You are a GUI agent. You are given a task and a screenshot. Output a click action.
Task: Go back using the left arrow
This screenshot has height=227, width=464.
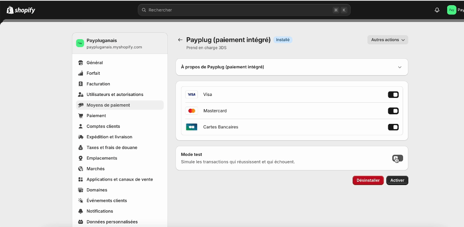click(180, 40)
